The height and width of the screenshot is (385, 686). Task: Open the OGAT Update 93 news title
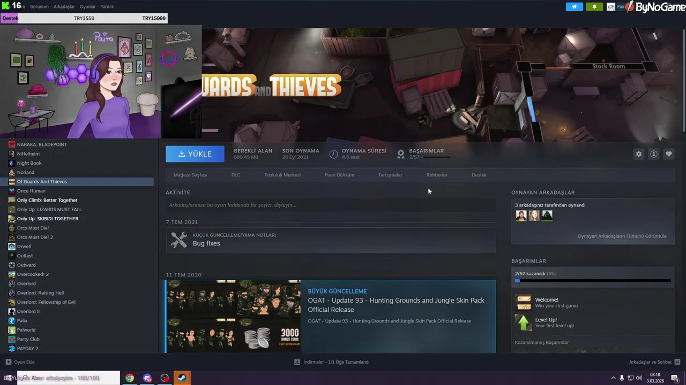tap(396, 305)
